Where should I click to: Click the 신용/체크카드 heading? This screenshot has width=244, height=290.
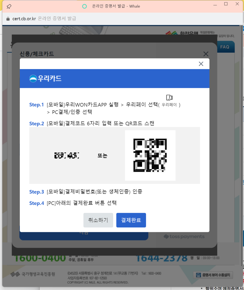pos(37,54)
